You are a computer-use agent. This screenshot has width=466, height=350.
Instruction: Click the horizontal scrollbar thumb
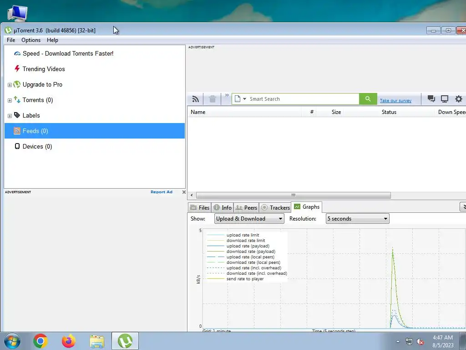[x=294, y=195]
